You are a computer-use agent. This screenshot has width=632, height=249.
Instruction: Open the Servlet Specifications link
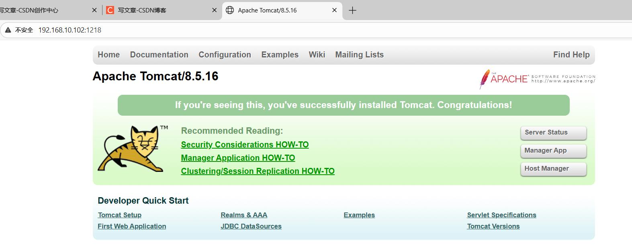501,215
